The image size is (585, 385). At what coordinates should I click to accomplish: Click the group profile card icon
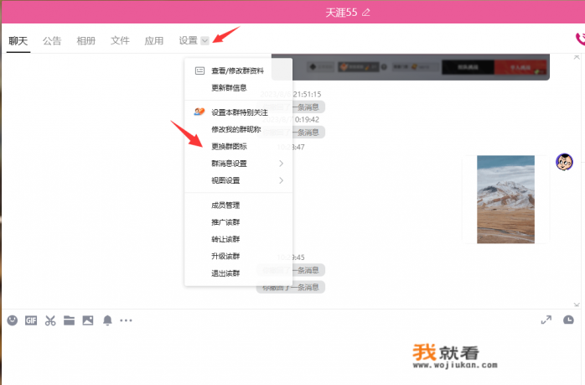[x=199, y=70]
